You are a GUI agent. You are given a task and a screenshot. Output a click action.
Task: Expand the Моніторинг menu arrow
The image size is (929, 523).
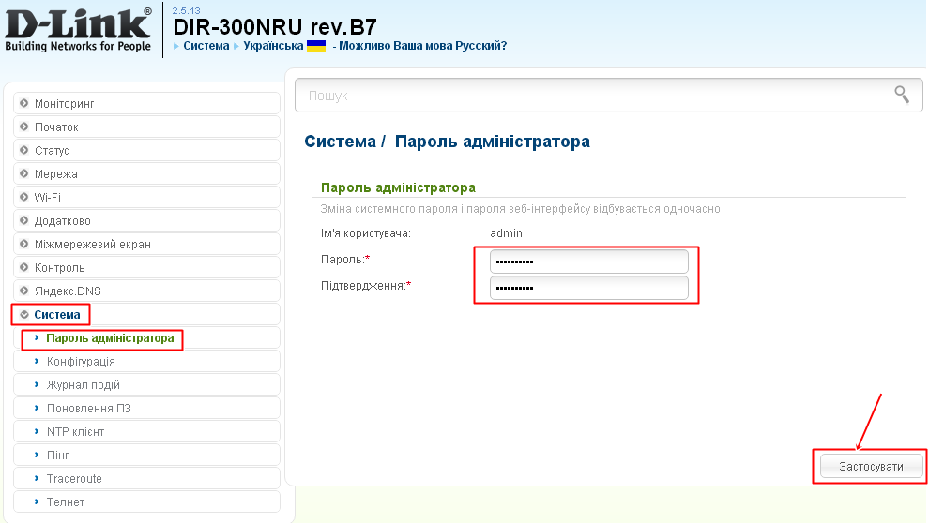pos(23,103)
